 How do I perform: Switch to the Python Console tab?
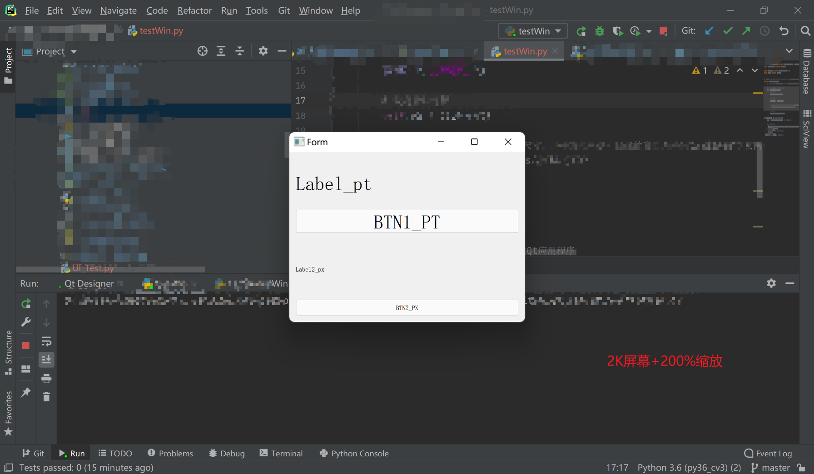point(354,453)
